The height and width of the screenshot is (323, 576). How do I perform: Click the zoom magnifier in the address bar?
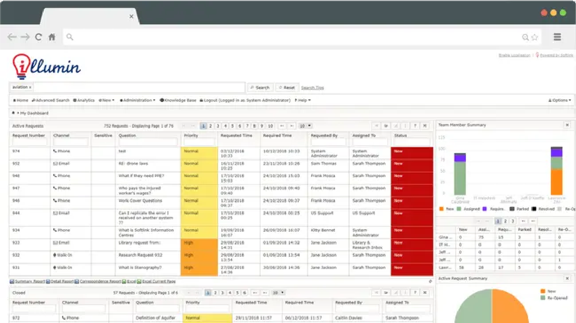pos(525,37)
